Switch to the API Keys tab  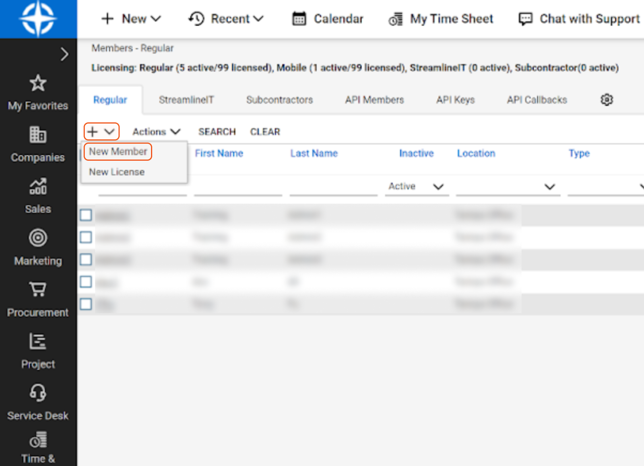[456, 100]
